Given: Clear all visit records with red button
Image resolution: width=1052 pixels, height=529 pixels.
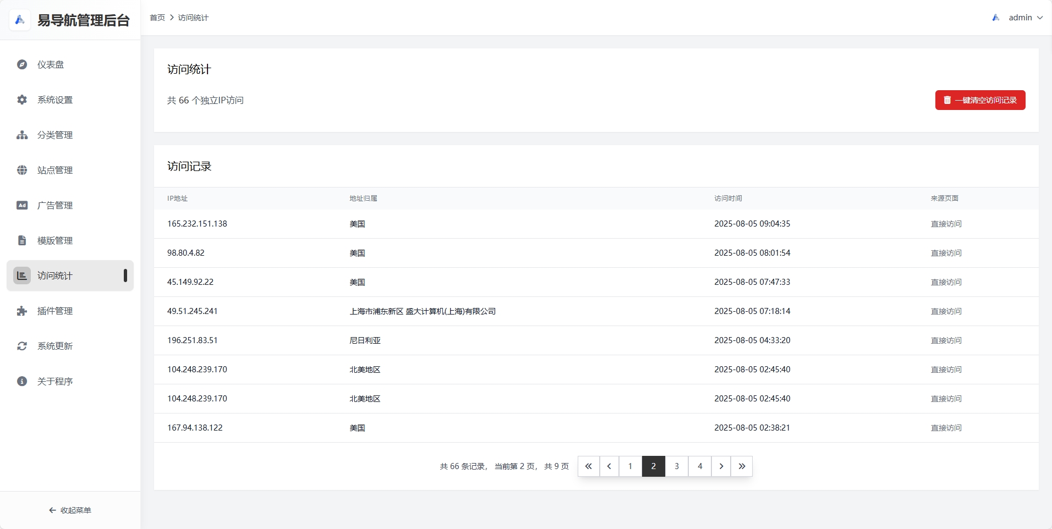Looking at the screenshot, I should (x=980, y=100).
